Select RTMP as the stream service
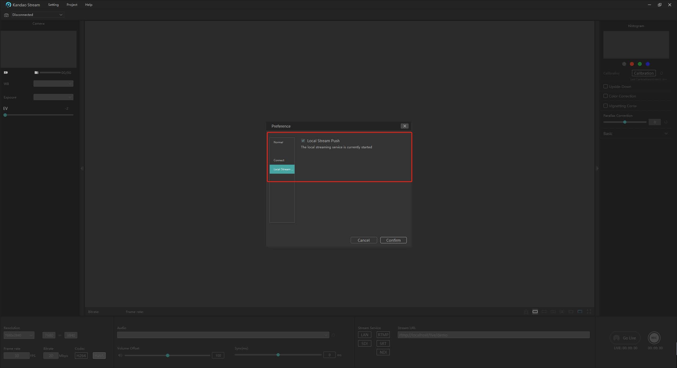The width and height of the screenshot is (677, 368). coord(383,335)
